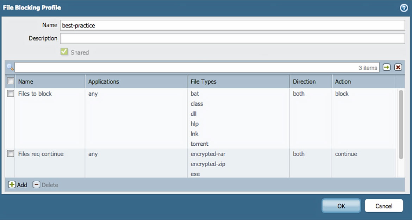Viewport: 412px width, 220px height.
Task: Toggle the Shared checkbox
Action: tap(64, 52)
